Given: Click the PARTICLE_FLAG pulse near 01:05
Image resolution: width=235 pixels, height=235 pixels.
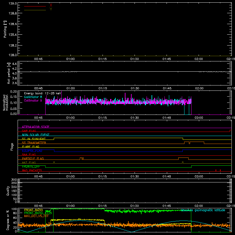Looking at the screenshot, I should (x=82, y=159).
